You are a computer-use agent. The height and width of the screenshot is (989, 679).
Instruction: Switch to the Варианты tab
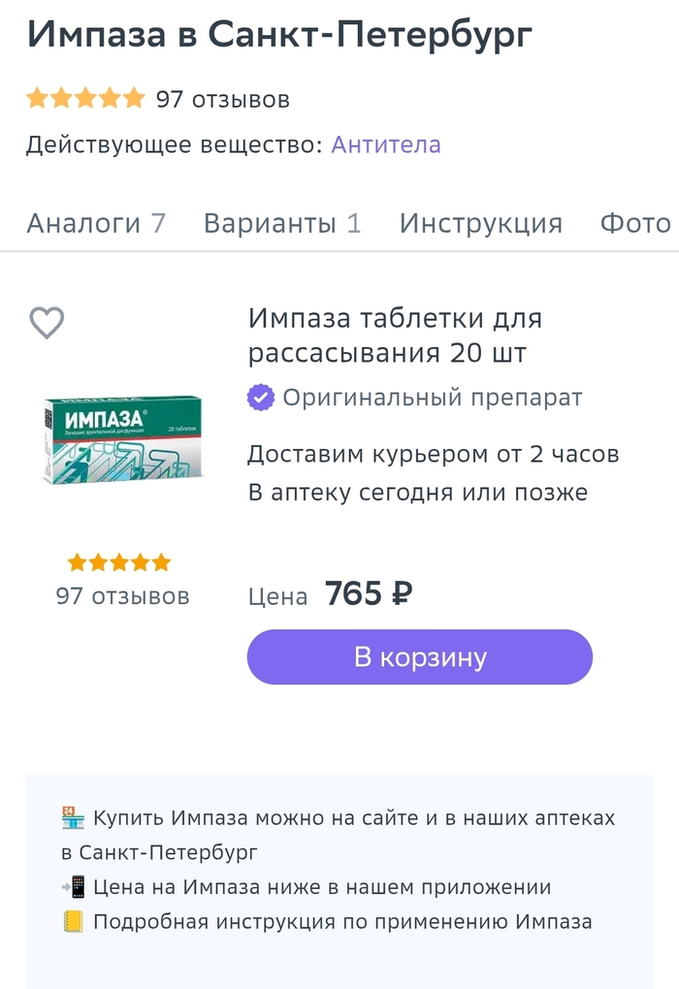click(x=281, y=223)
